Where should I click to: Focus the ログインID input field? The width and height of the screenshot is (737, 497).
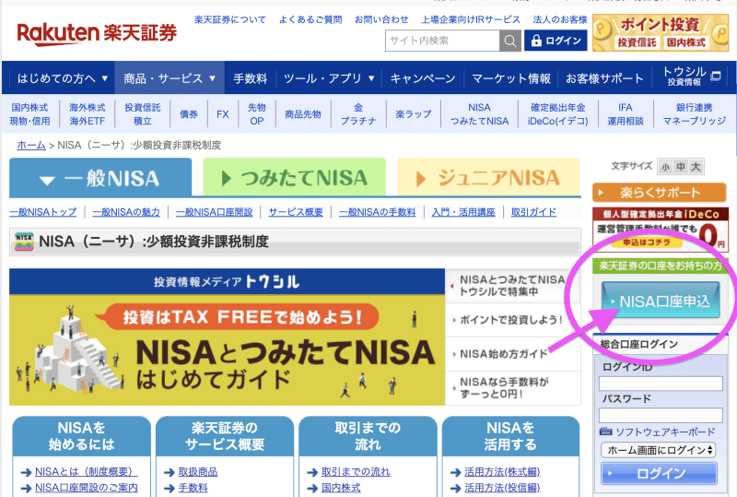661,384
